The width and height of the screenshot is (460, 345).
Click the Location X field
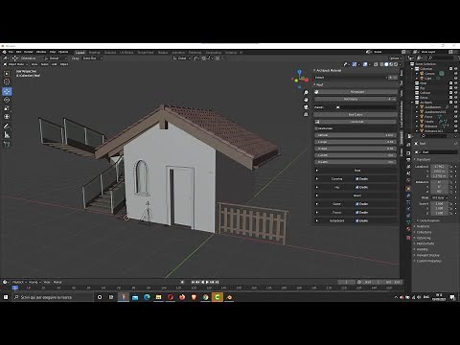pos(440,167)
